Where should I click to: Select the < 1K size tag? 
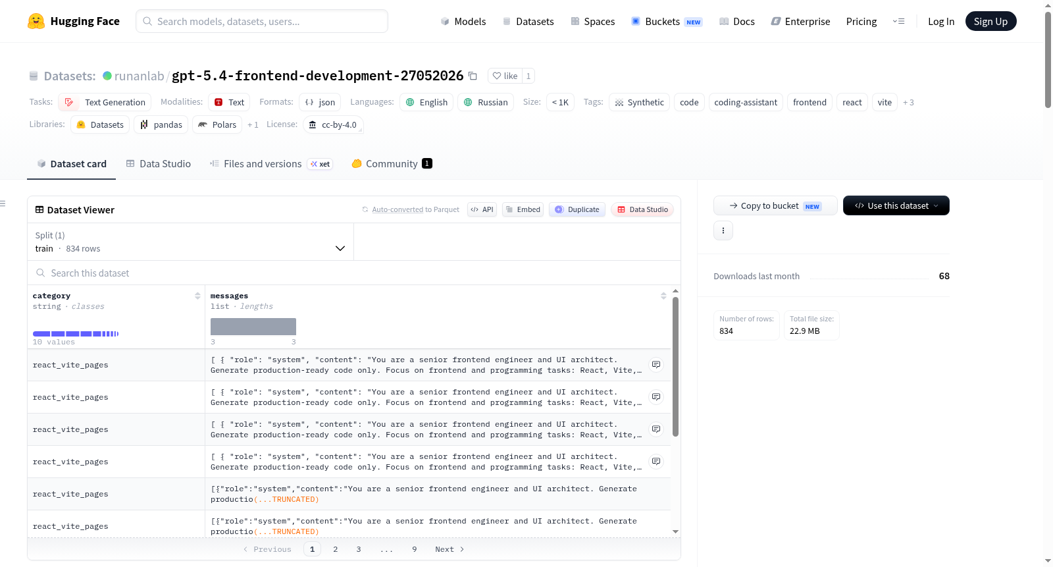tap(560, 102)
